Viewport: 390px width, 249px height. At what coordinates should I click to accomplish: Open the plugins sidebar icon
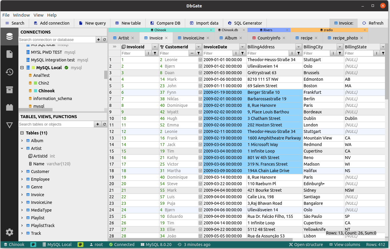9,107
